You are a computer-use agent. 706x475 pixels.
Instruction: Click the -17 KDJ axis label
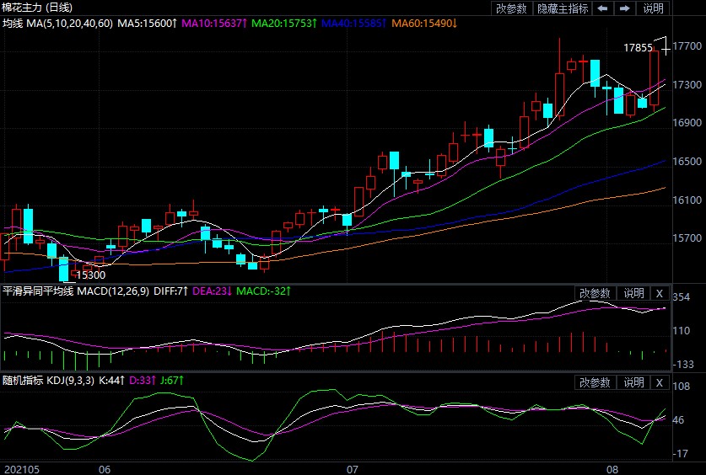point(681,453)
